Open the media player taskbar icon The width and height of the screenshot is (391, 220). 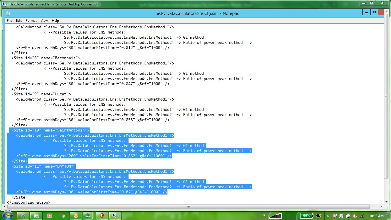coord(50,216)
